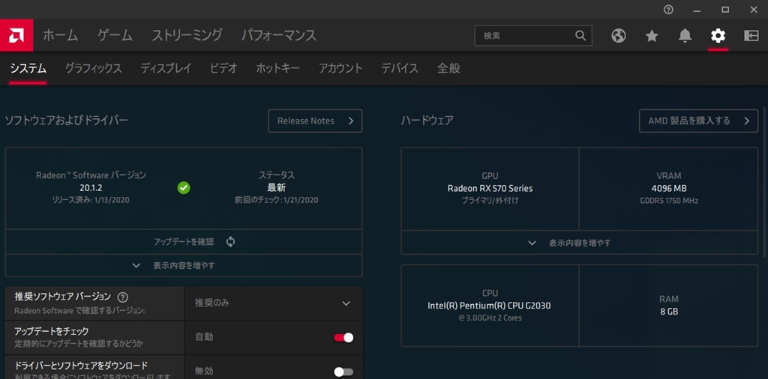Click the search magnifier icon
This screenshot has height=379, width=768.
tap(580, 35)
